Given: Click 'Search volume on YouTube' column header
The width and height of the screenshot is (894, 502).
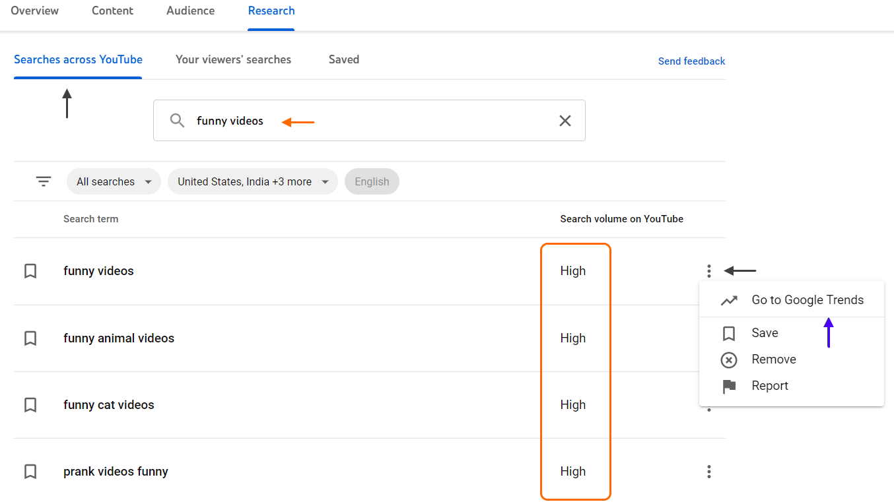Looking at the screenshot, I should 621,219.
